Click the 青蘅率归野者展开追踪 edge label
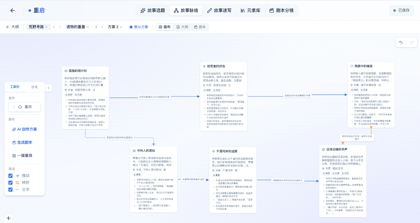The height and width of the screenshot is (223, 420). click(193, 179)
